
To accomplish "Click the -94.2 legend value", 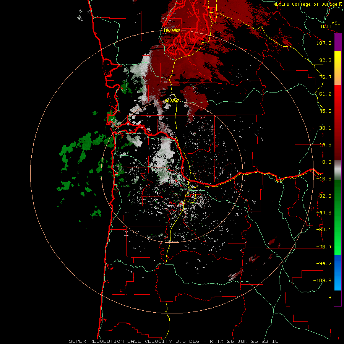I will tap(324, 263).
